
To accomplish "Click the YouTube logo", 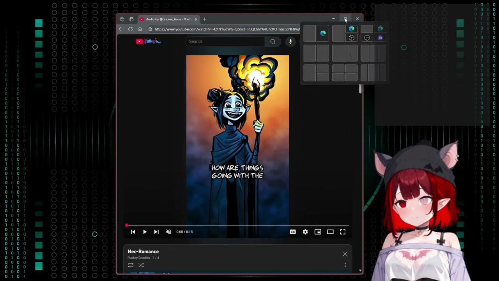I will pyautogui.click(x=148, y=41).
